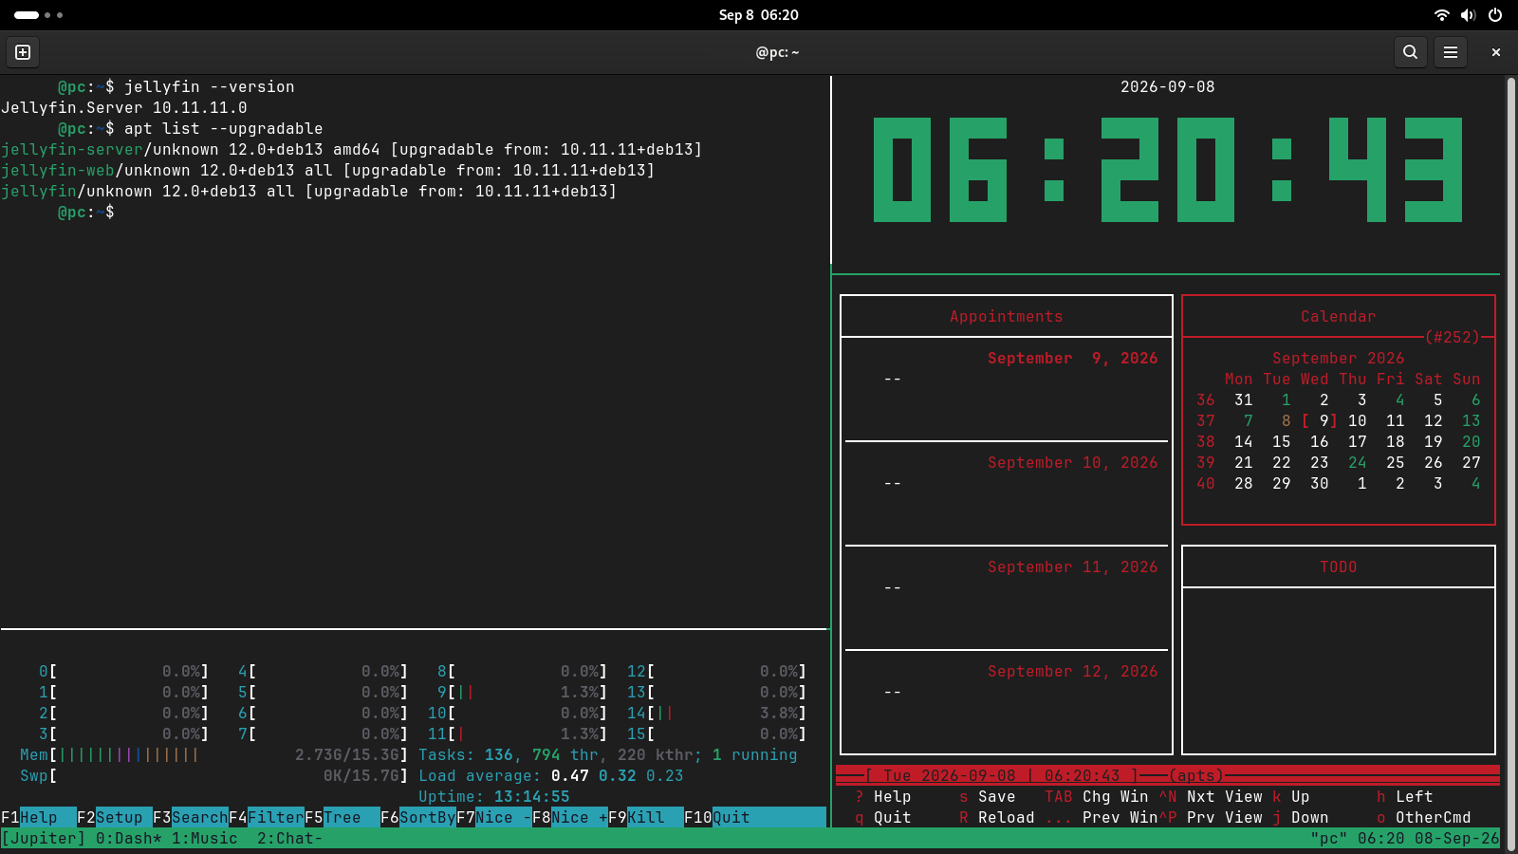This screenshot has height=854, width=1518.
Task: Select the F4 Filter option in htop
Action: pos(267,817)
